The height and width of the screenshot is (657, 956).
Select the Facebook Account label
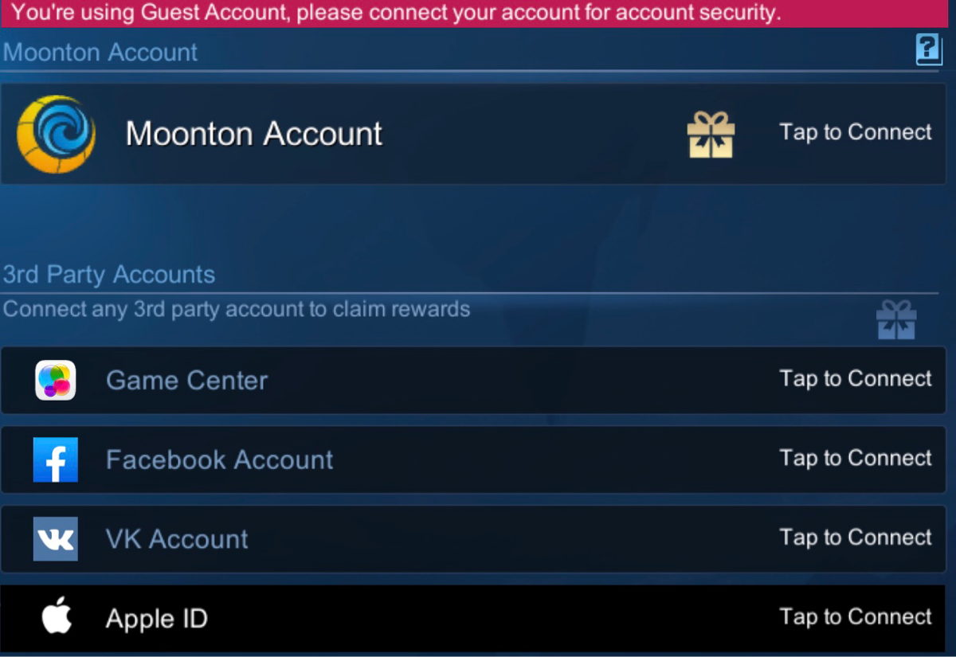(220, 460)
